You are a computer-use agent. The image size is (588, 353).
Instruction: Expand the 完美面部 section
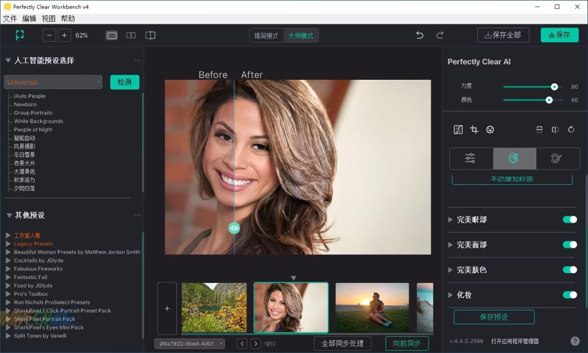coord(451,245)
